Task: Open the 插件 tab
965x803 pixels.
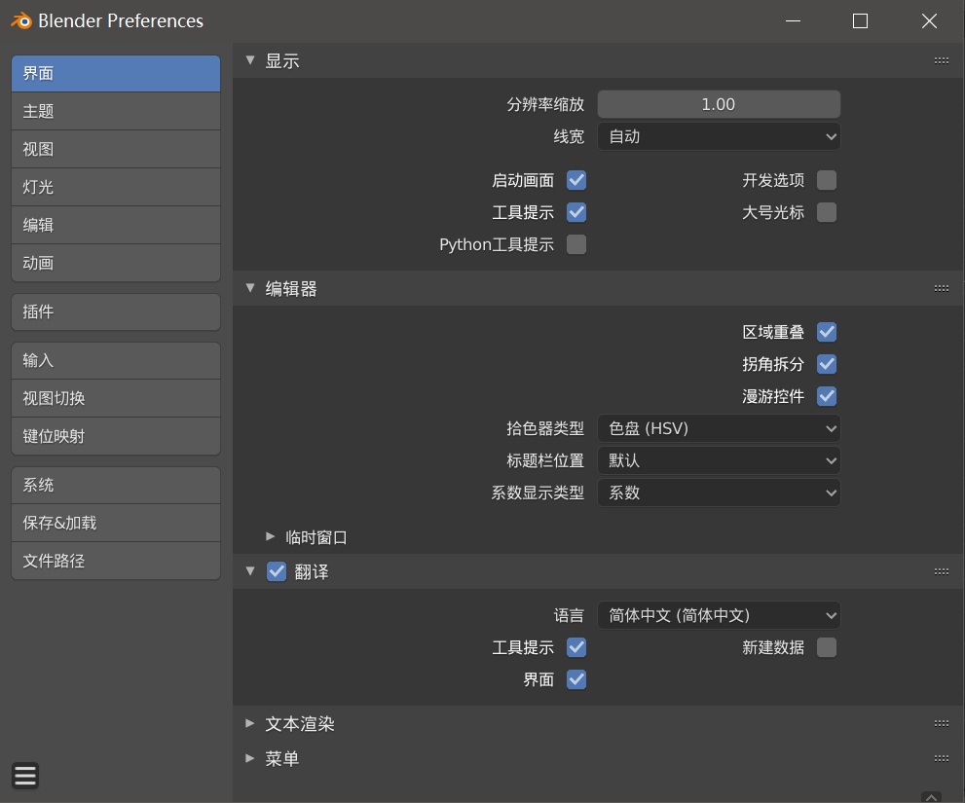Action: pyautogui.click(x=116, y=312)
